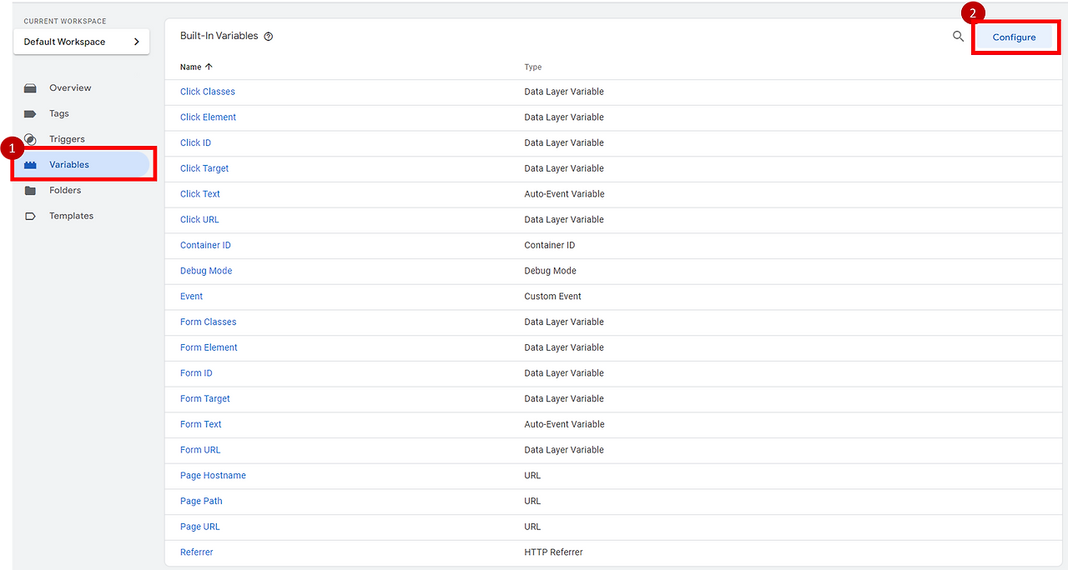Open the Container ID variable

point(205,245)
